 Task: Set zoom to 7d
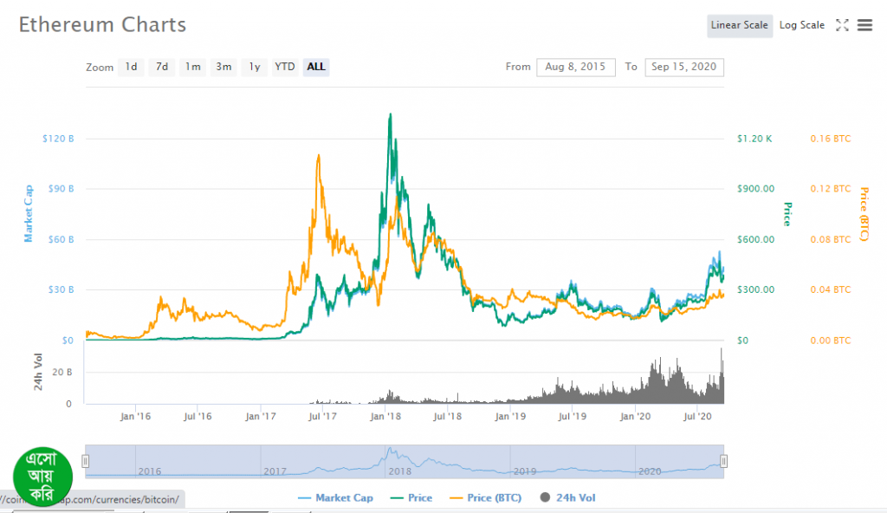click(162, 67)
